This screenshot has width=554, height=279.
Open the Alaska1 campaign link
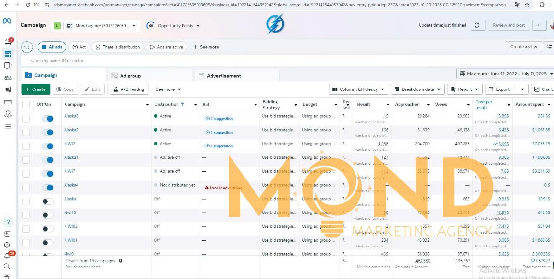coord(71,157)
